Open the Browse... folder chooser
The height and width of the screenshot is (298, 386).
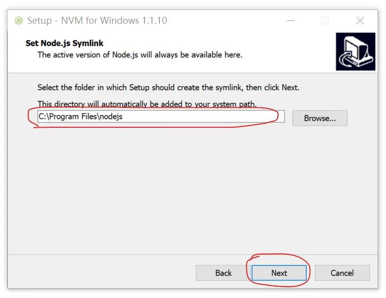coord(320,118)
